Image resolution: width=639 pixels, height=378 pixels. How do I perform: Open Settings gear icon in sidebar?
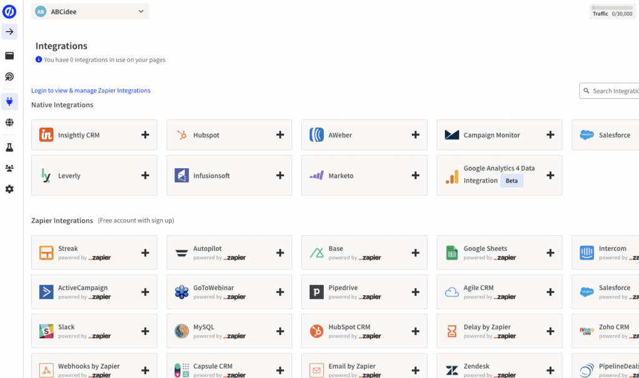point(9,189)
